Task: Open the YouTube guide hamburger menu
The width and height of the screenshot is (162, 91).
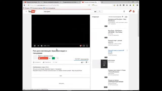Action: click(x=26, y=11)
